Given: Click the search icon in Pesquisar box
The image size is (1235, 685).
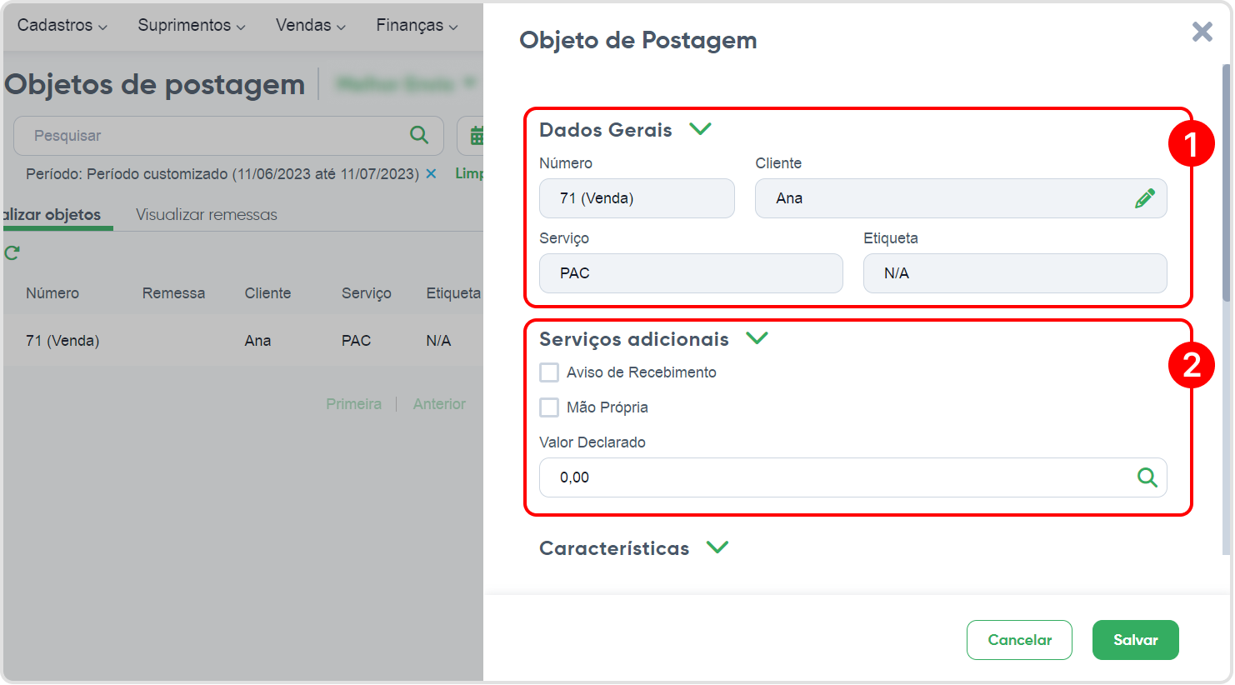Looking at the screenshot, I should 419,135.
